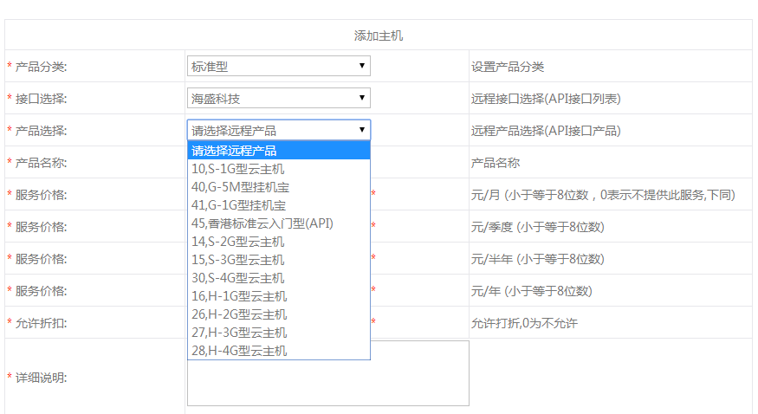Select the highlighted 请选择远程产品 placeholder option
758x414 pixels.
pyautogui.click(x=278, y=151)
